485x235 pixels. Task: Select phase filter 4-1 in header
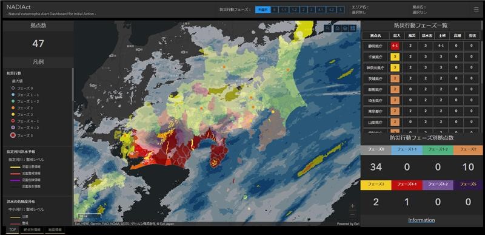tap(321, 10)
